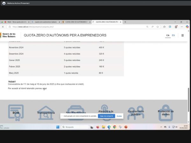Switch page language to ES
This screenshot has height=143, width=191.
pos(173,35)
